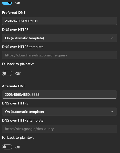Open the DNS over HTTPS dropdown under Alternate DNS

(59, 112)
